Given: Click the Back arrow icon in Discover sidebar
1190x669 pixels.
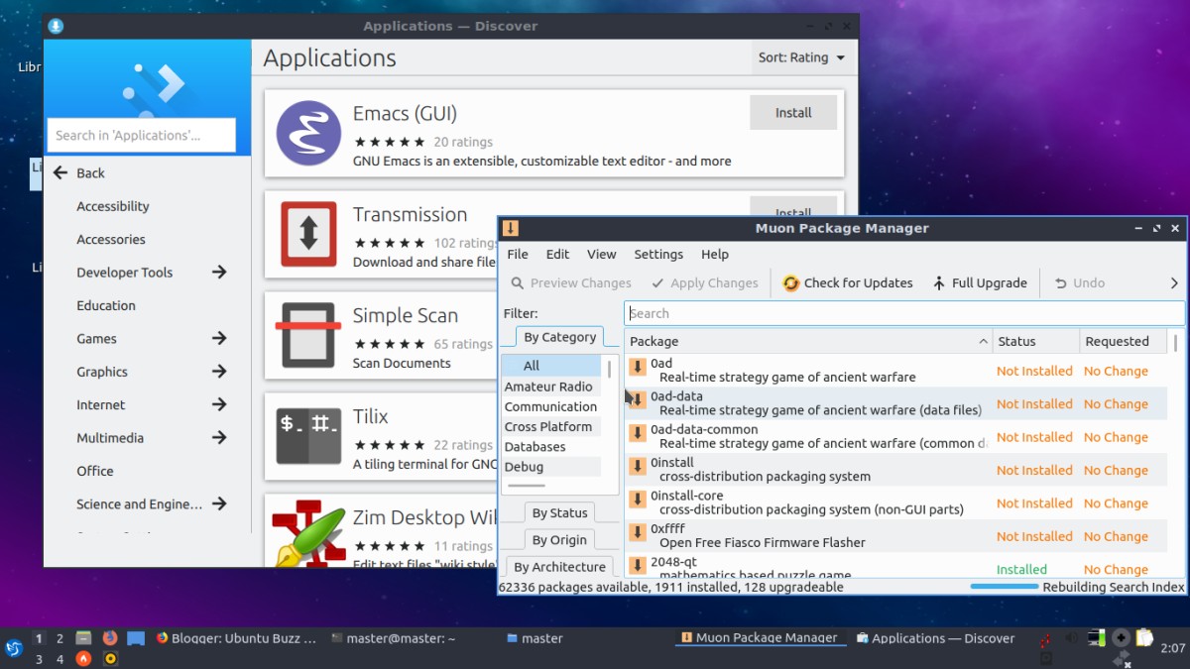Looking at the screenshot, I should 60,172.
